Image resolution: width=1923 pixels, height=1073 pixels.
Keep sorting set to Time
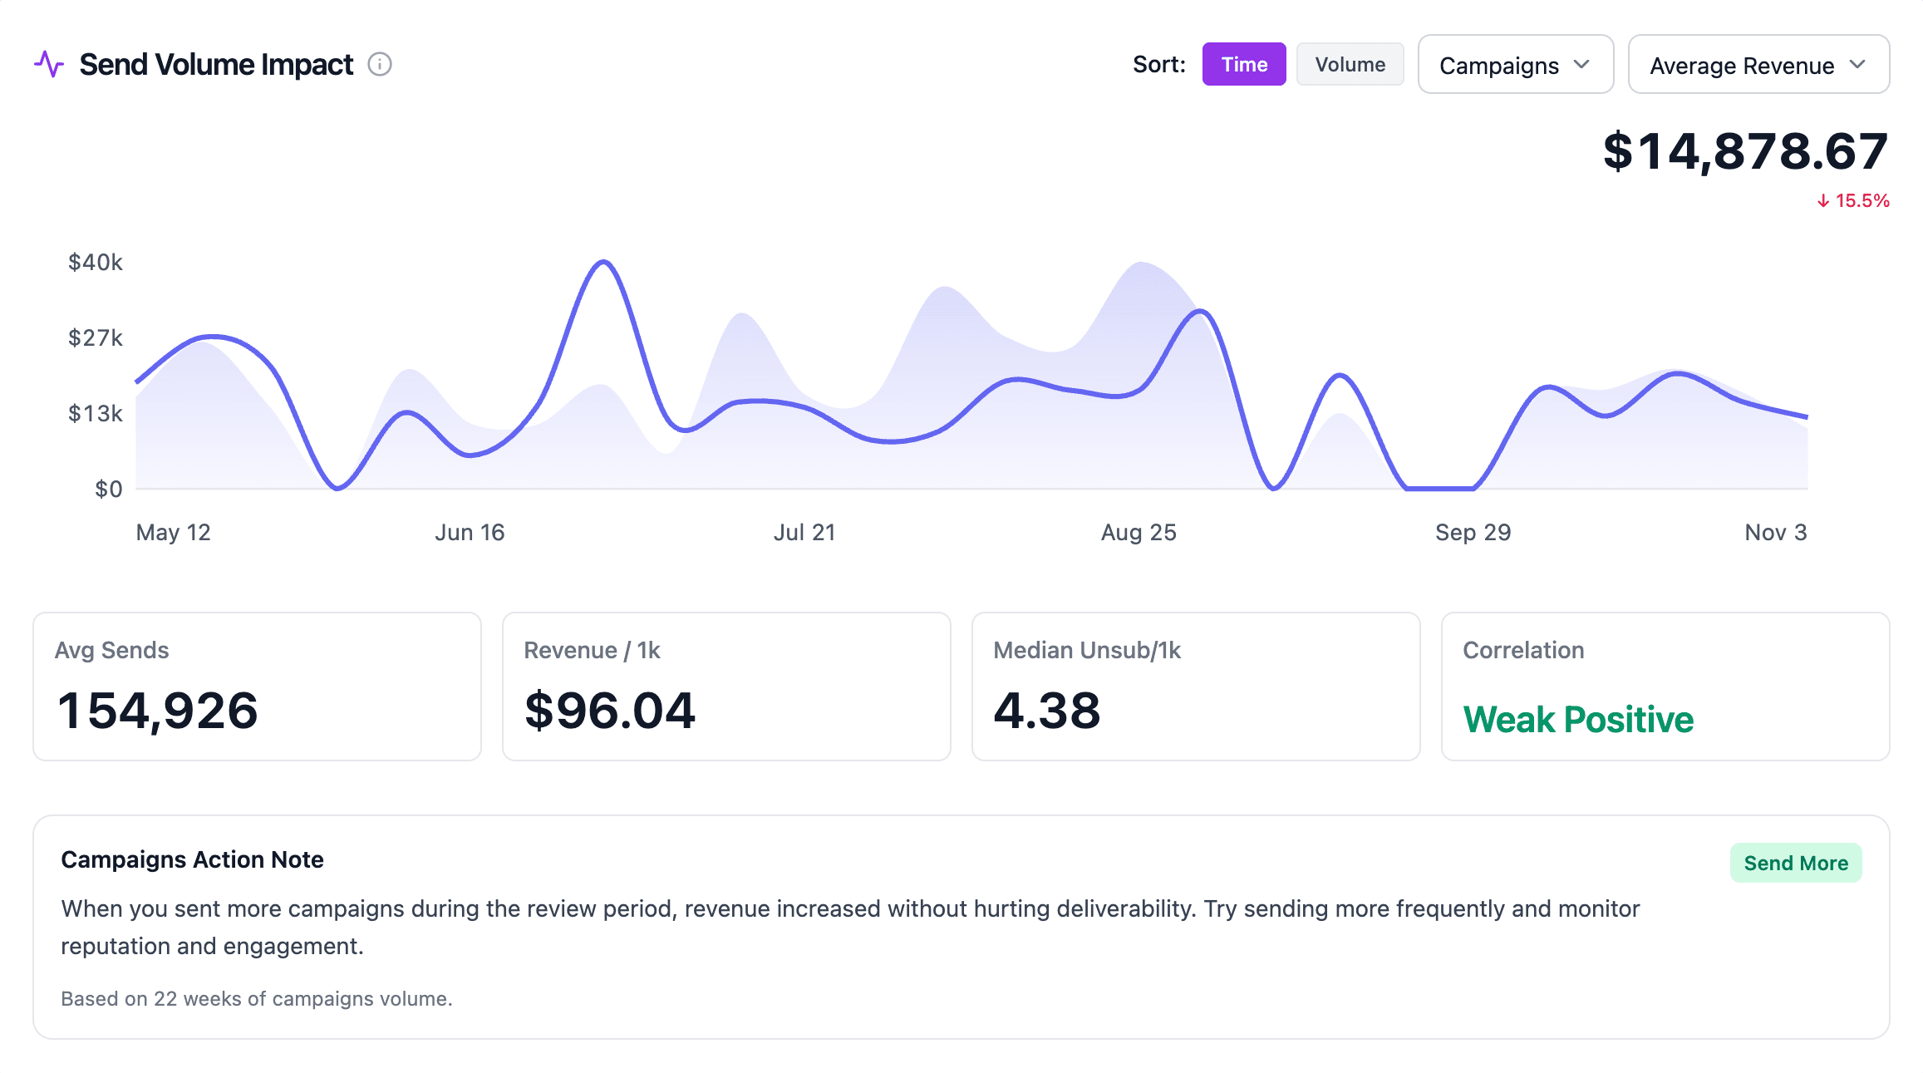[1243, 64]
